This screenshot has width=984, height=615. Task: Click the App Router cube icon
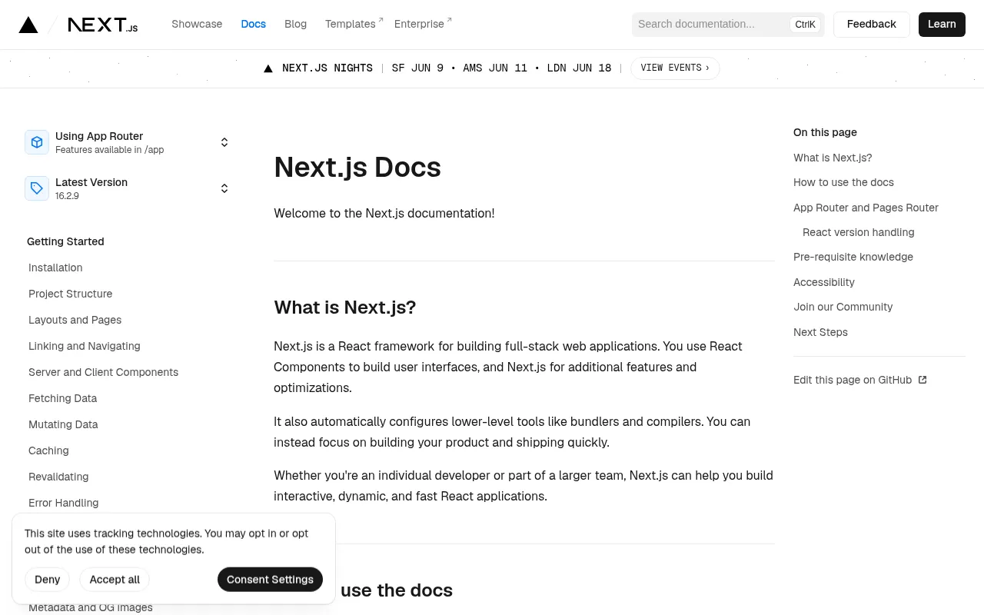pyautogui.click(x=37, y=142)
